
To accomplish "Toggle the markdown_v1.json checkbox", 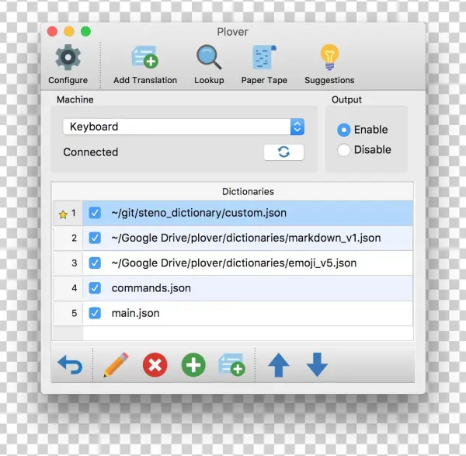I will [95, 238].
